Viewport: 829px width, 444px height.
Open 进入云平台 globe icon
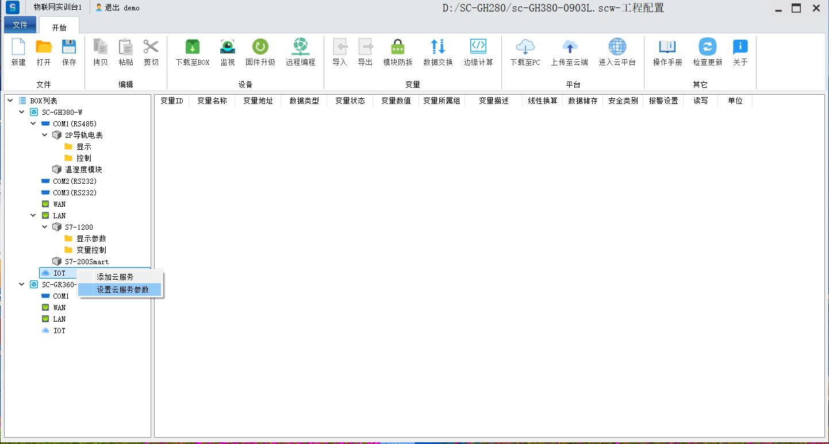(617, 47)
